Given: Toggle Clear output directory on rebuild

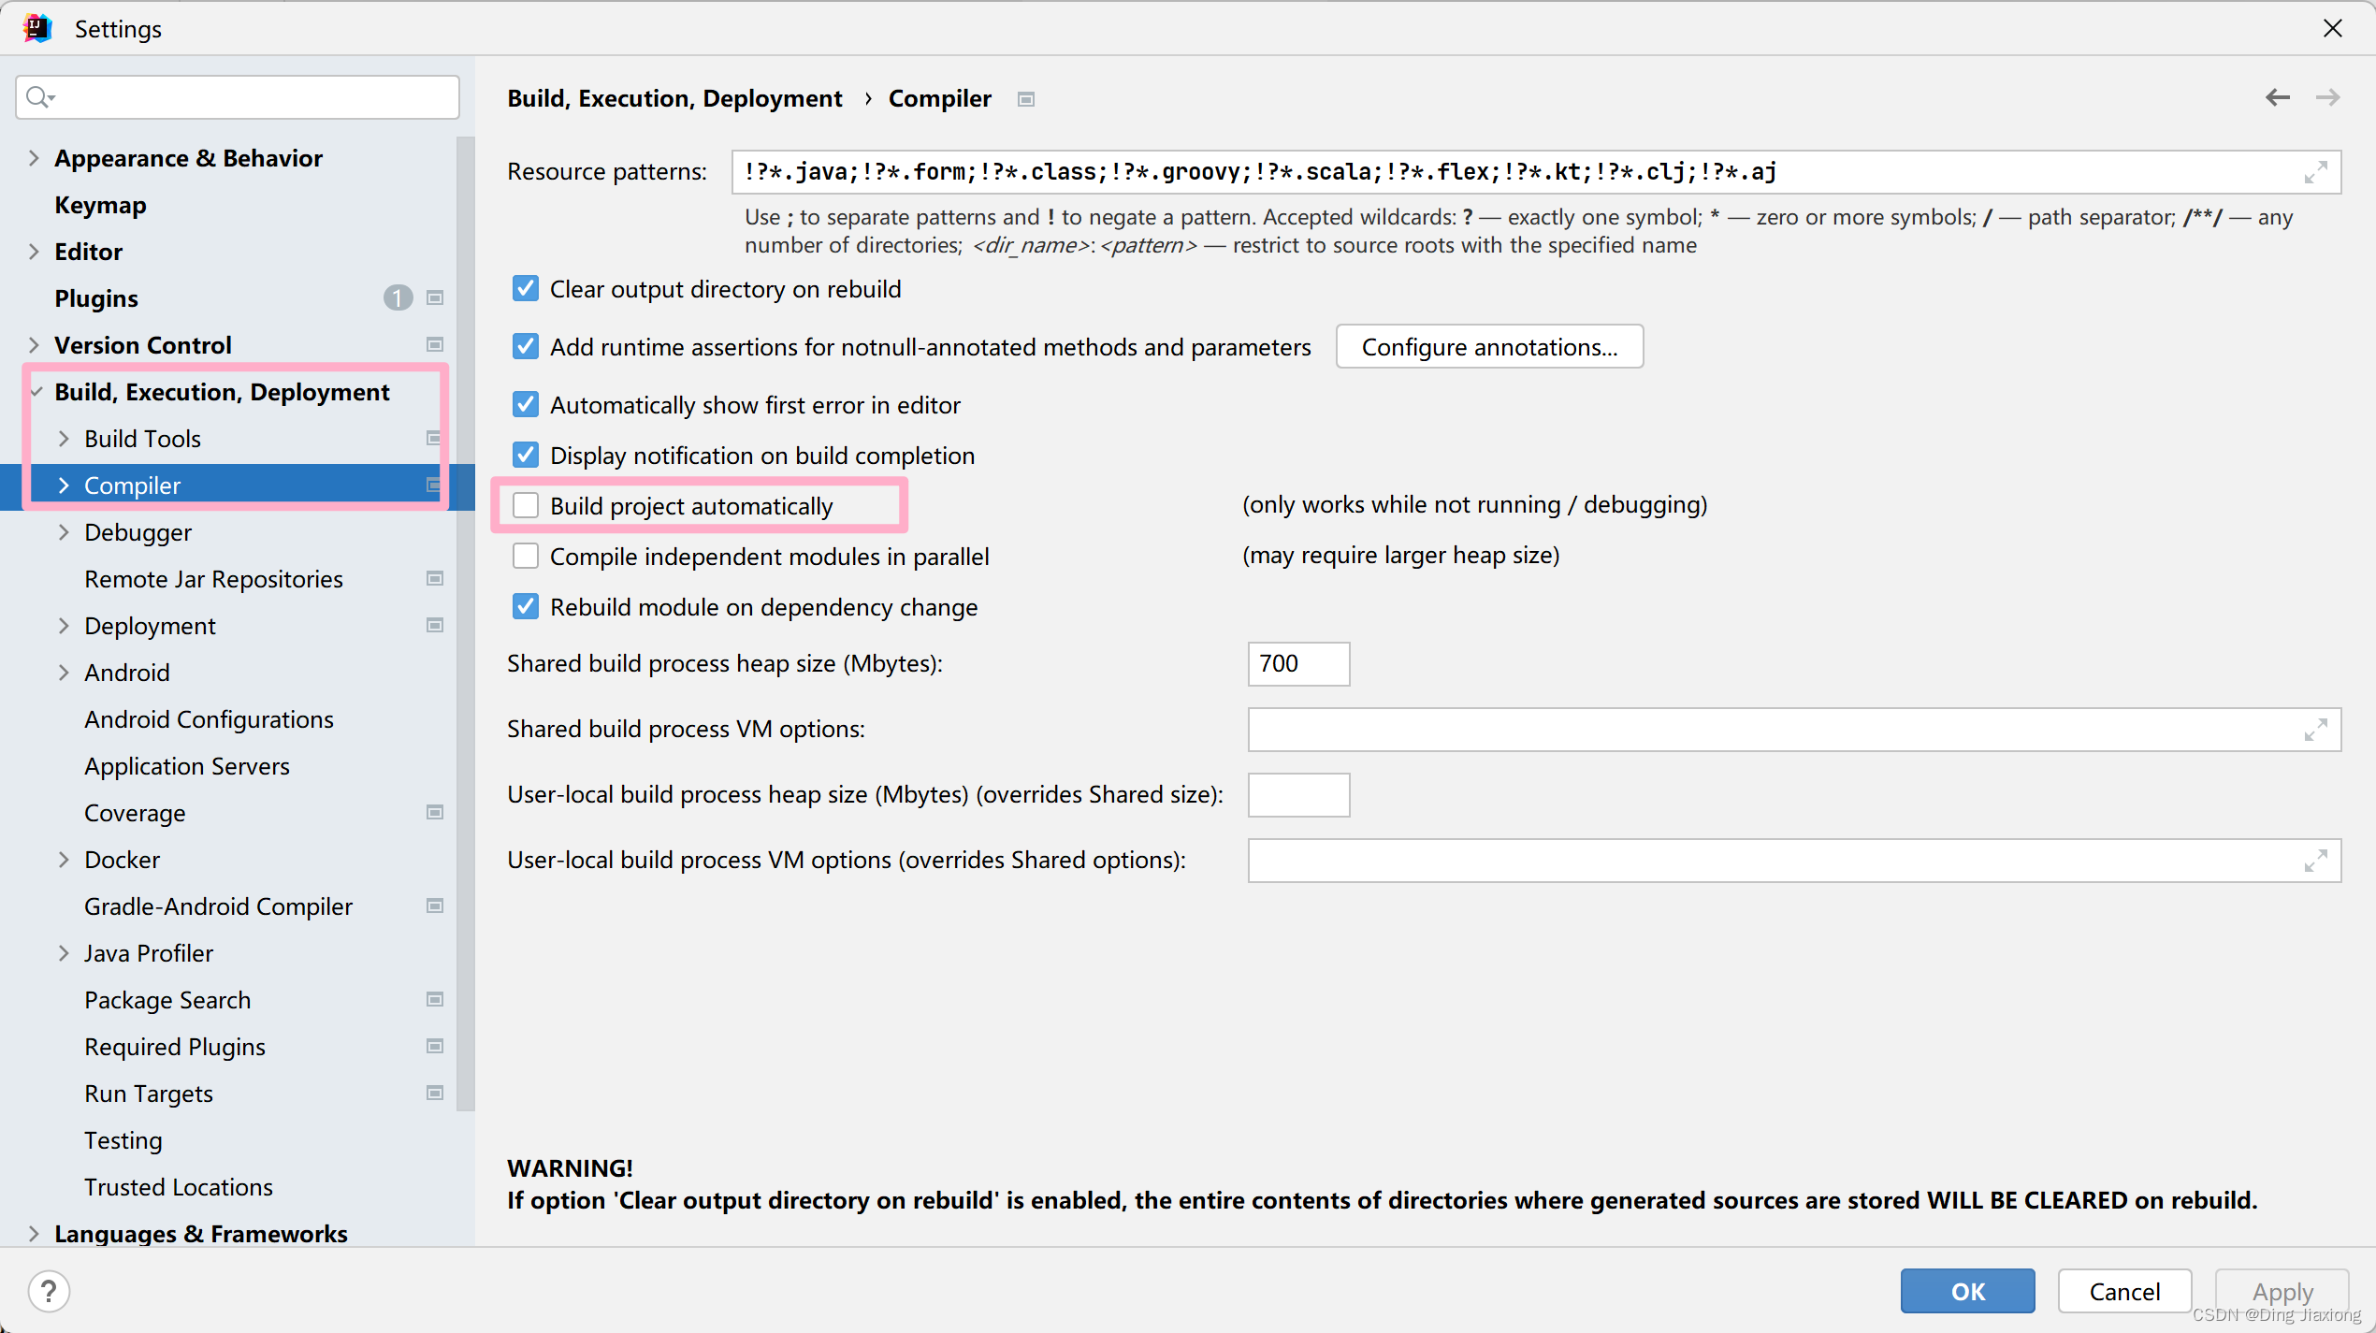Looking at the screenshot, I should [526, 289].
